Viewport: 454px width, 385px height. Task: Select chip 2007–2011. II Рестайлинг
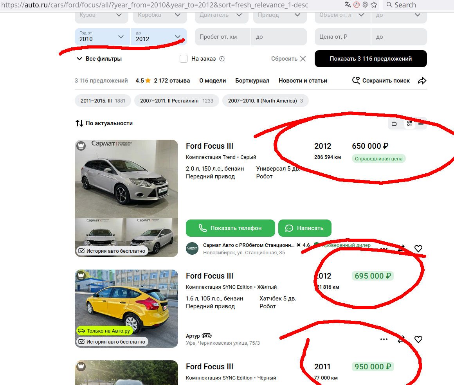(177, 101)
